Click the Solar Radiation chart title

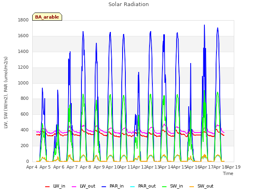coord(129,4)
